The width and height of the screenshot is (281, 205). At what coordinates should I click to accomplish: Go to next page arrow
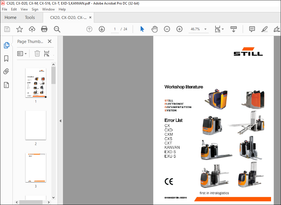(x=102, y=29)
